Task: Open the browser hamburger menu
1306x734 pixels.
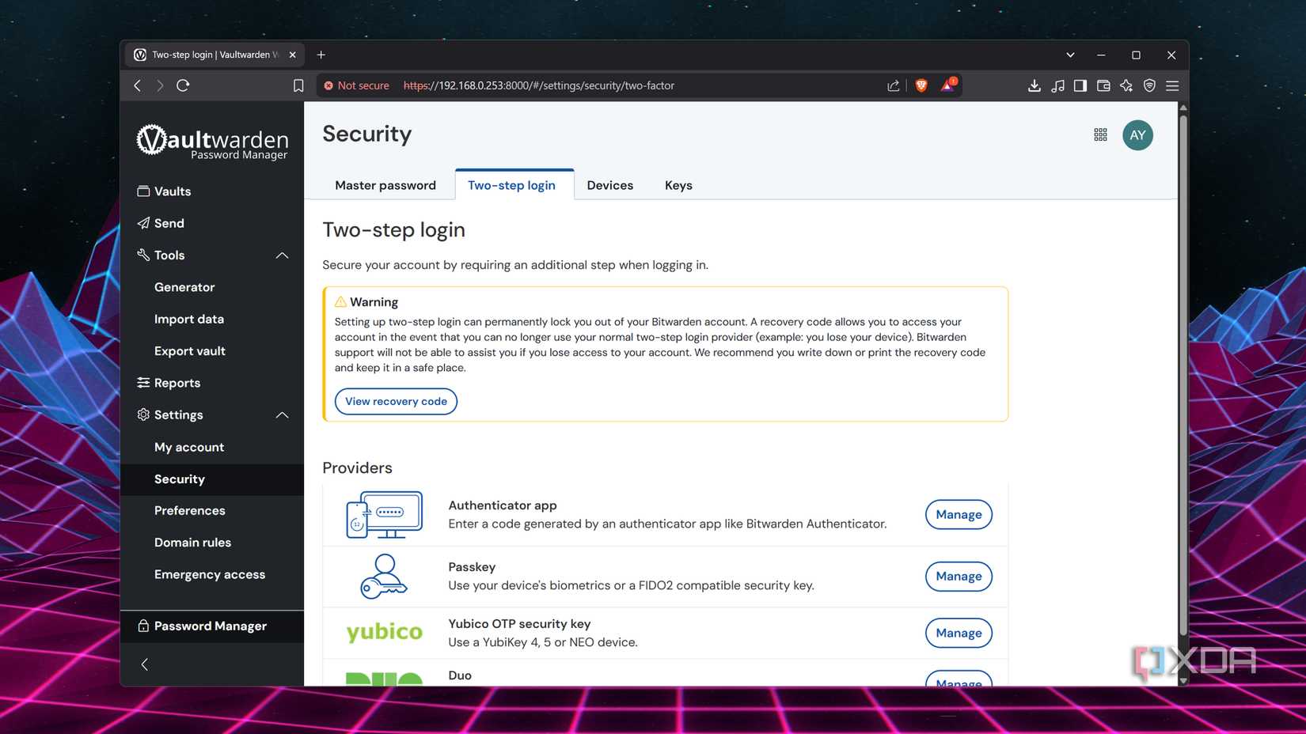Action: pyautogui.click(x=1172, y=85)
